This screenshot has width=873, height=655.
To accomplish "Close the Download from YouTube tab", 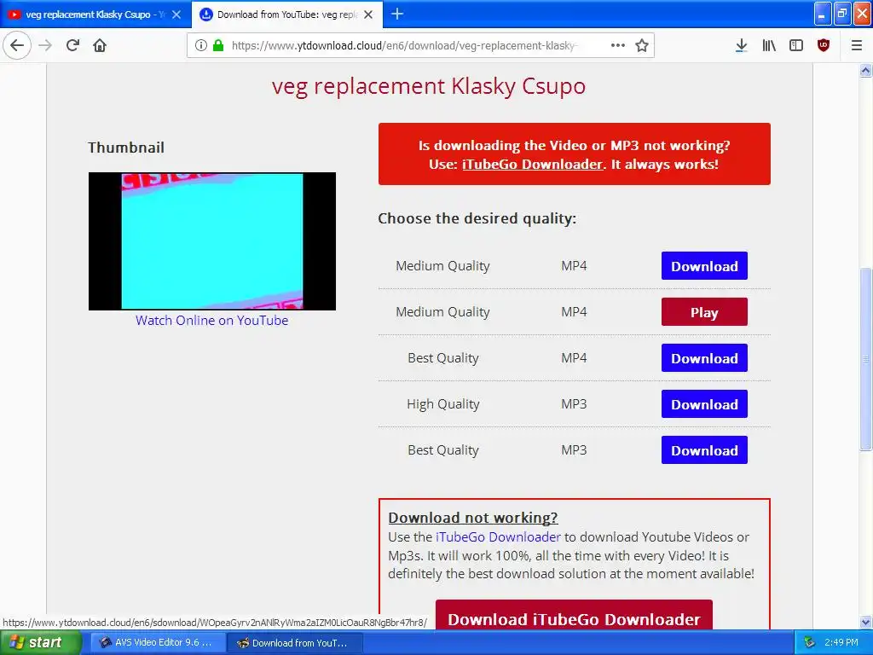I will 368,14.
